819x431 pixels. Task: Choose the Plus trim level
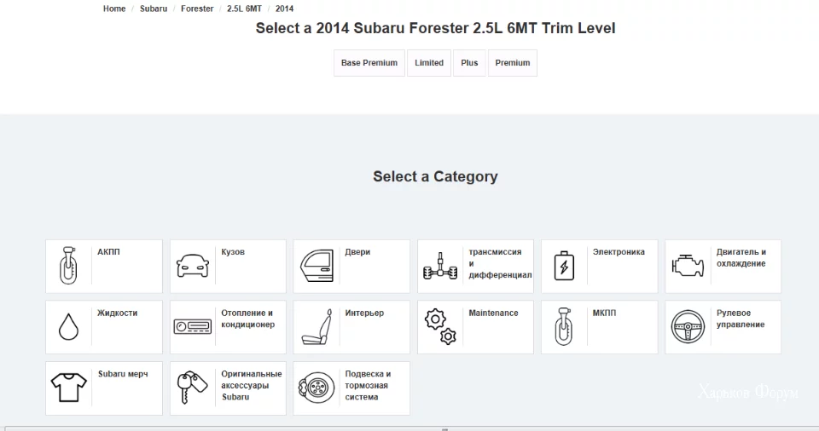pos(469,63)
